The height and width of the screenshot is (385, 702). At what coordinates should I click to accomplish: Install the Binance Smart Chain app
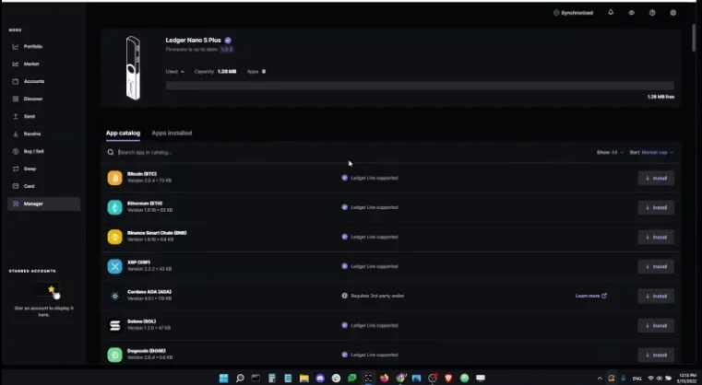[656, 237]
